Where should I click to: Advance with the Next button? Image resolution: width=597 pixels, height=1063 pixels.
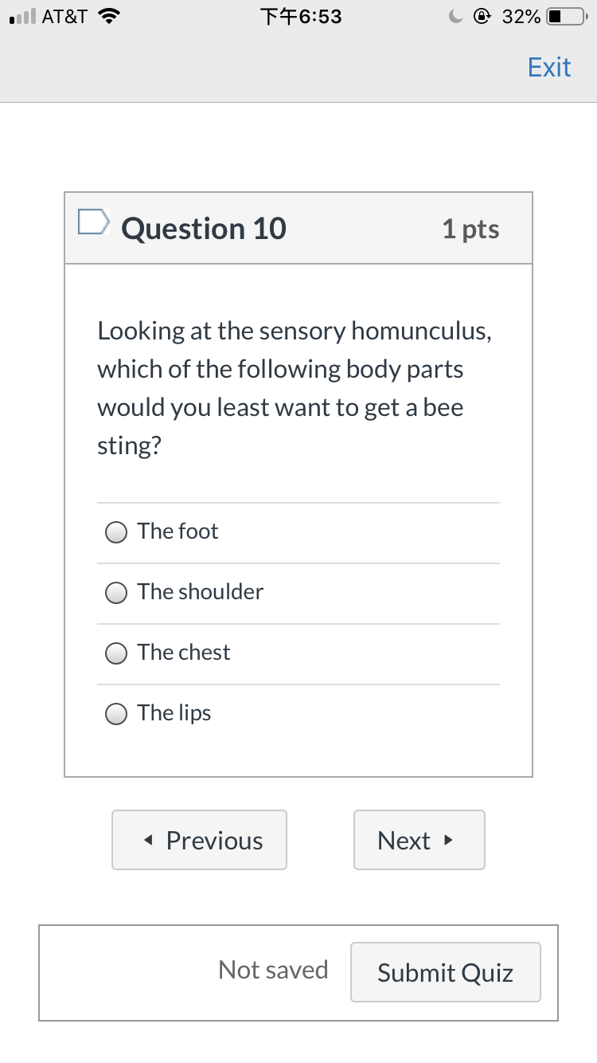(x=419, y=840)
